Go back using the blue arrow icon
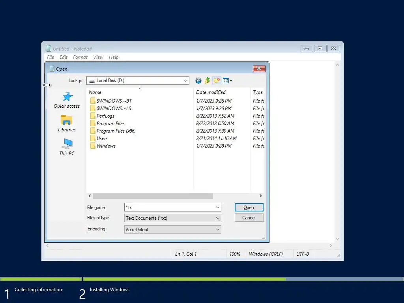The image size is (404, 303). coord(198,80)
